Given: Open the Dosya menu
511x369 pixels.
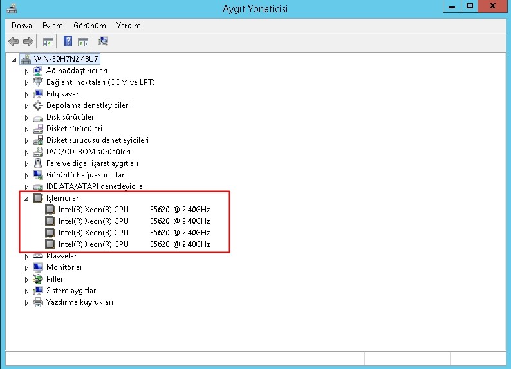Looking at the screenshot, I should point(21,26).
